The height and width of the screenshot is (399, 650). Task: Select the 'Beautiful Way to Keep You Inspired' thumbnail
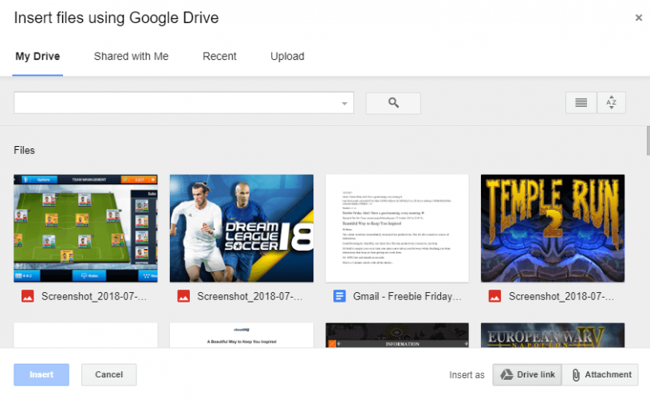click(x=242, y=335)
